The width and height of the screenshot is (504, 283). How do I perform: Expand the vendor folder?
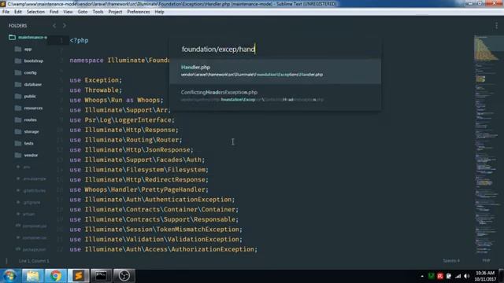tap(26, 156)
